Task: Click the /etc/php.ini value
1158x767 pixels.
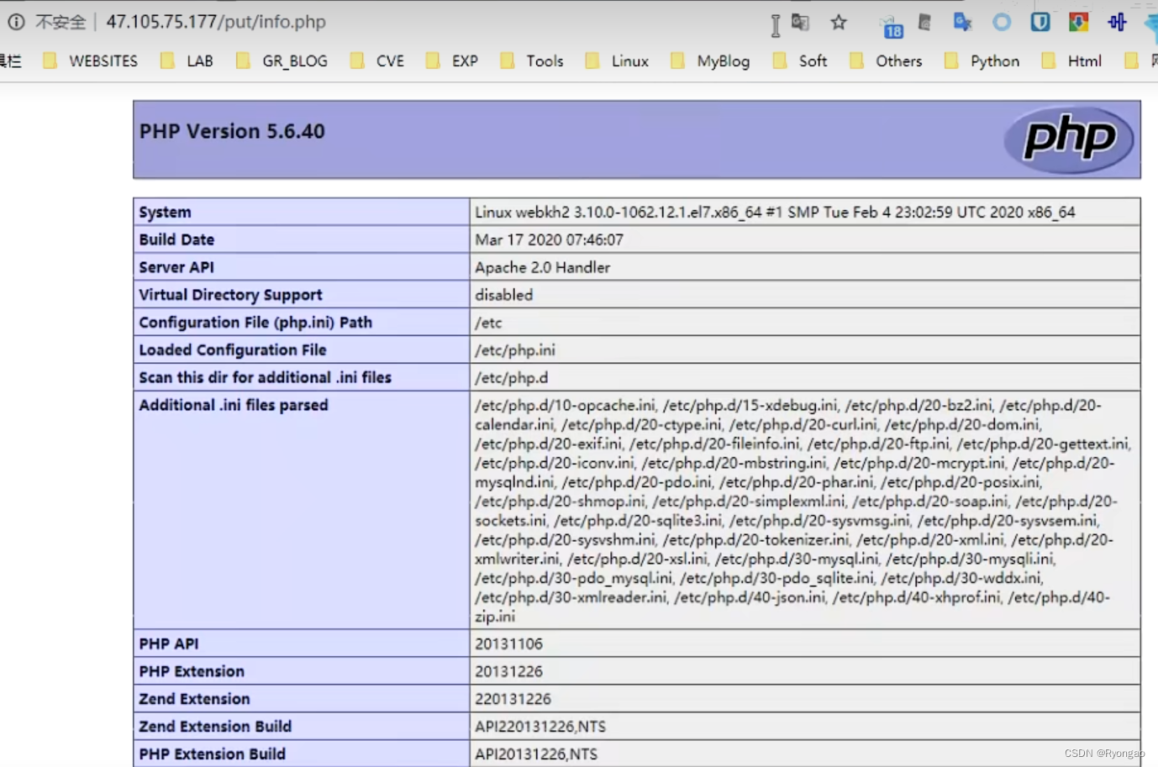Action: (x=515, y=349)
